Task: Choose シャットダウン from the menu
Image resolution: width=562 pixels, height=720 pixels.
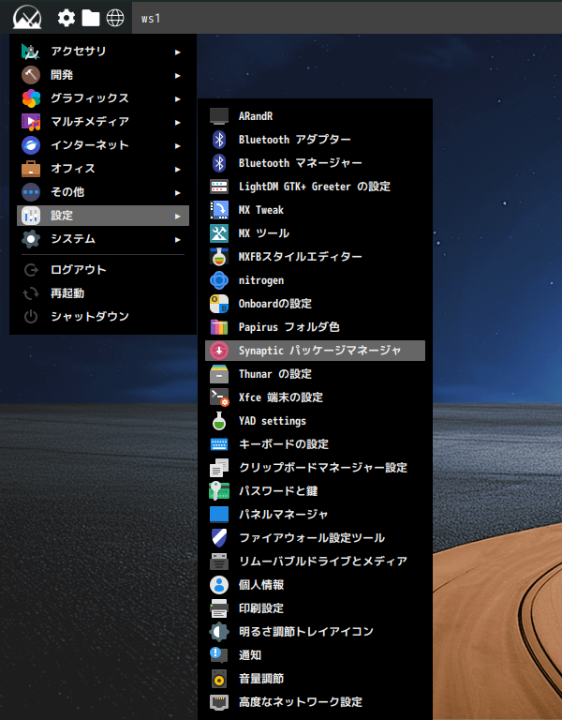Action: 103,316
